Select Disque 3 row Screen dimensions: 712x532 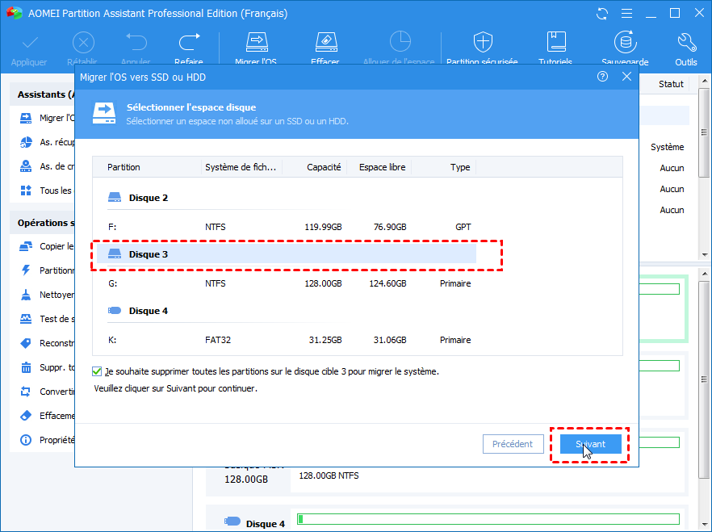click(x=286, y=254)
